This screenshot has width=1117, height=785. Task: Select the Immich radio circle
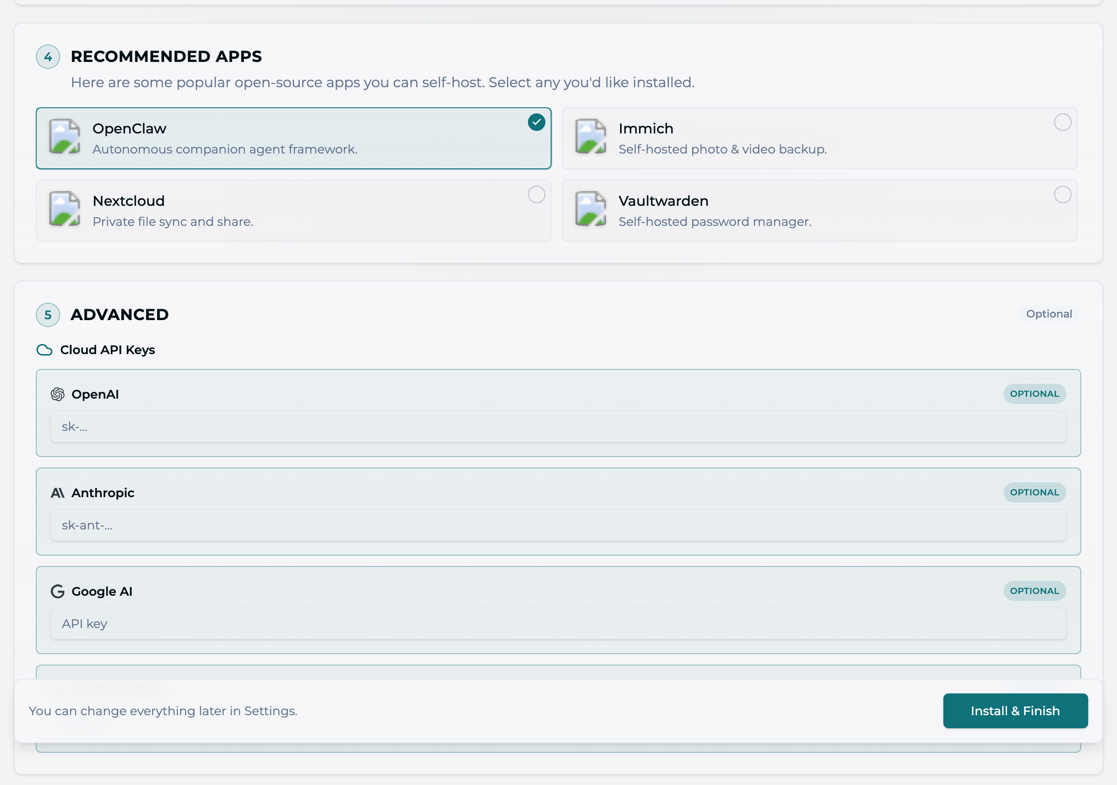click(1062, 122)
